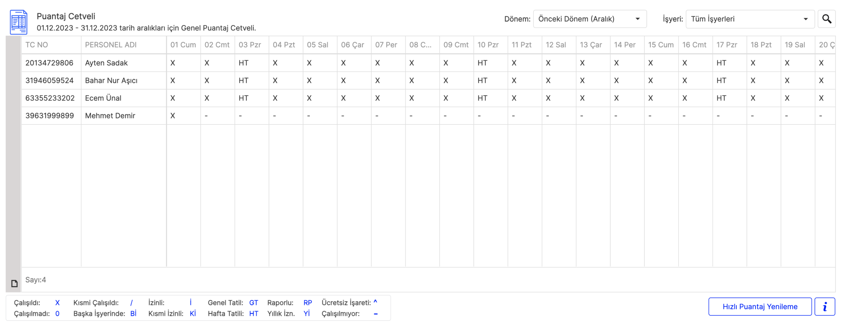Click Ayten Sadak's HT cell for 03 Pzr
Image resolution: width=842 pixels, height=326 pixels.
point(243,63)
